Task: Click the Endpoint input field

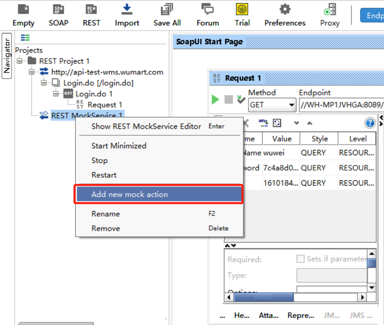Action: pos(342,105)
